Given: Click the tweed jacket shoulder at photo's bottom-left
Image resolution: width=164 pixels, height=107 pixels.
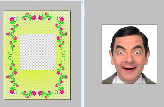Looking at the screenshot, I should (x=108, y=80).
